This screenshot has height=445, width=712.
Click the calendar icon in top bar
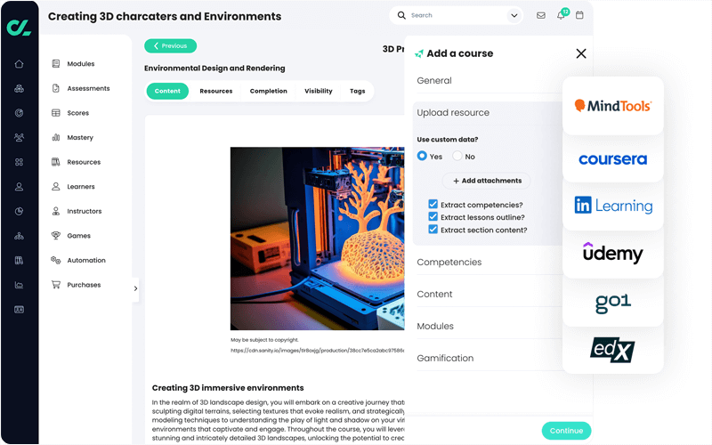tap(580, 15)
